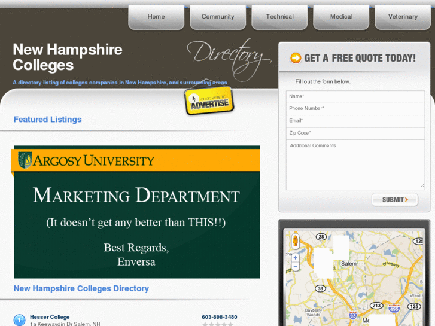Click the Salem label on the map

pyautogui.click(x=349, y=264)
